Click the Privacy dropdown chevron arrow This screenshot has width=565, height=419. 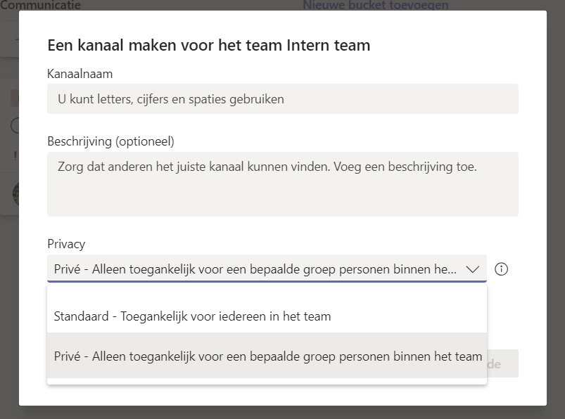coord(472,269)
